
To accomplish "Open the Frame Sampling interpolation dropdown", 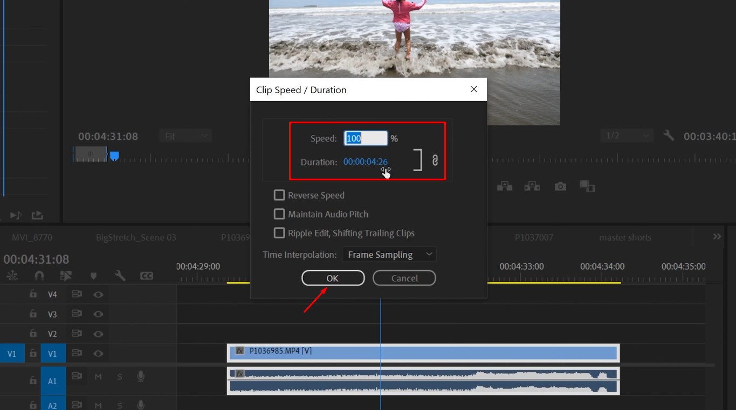I will pos(389,254).
